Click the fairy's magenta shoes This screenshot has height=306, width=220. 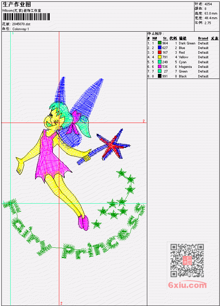click(84, 222)
